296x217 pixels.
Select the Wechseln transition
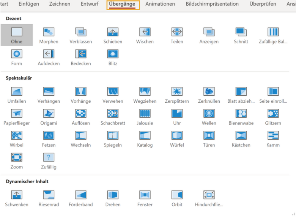pyautogui.click(x=81, y=138)
